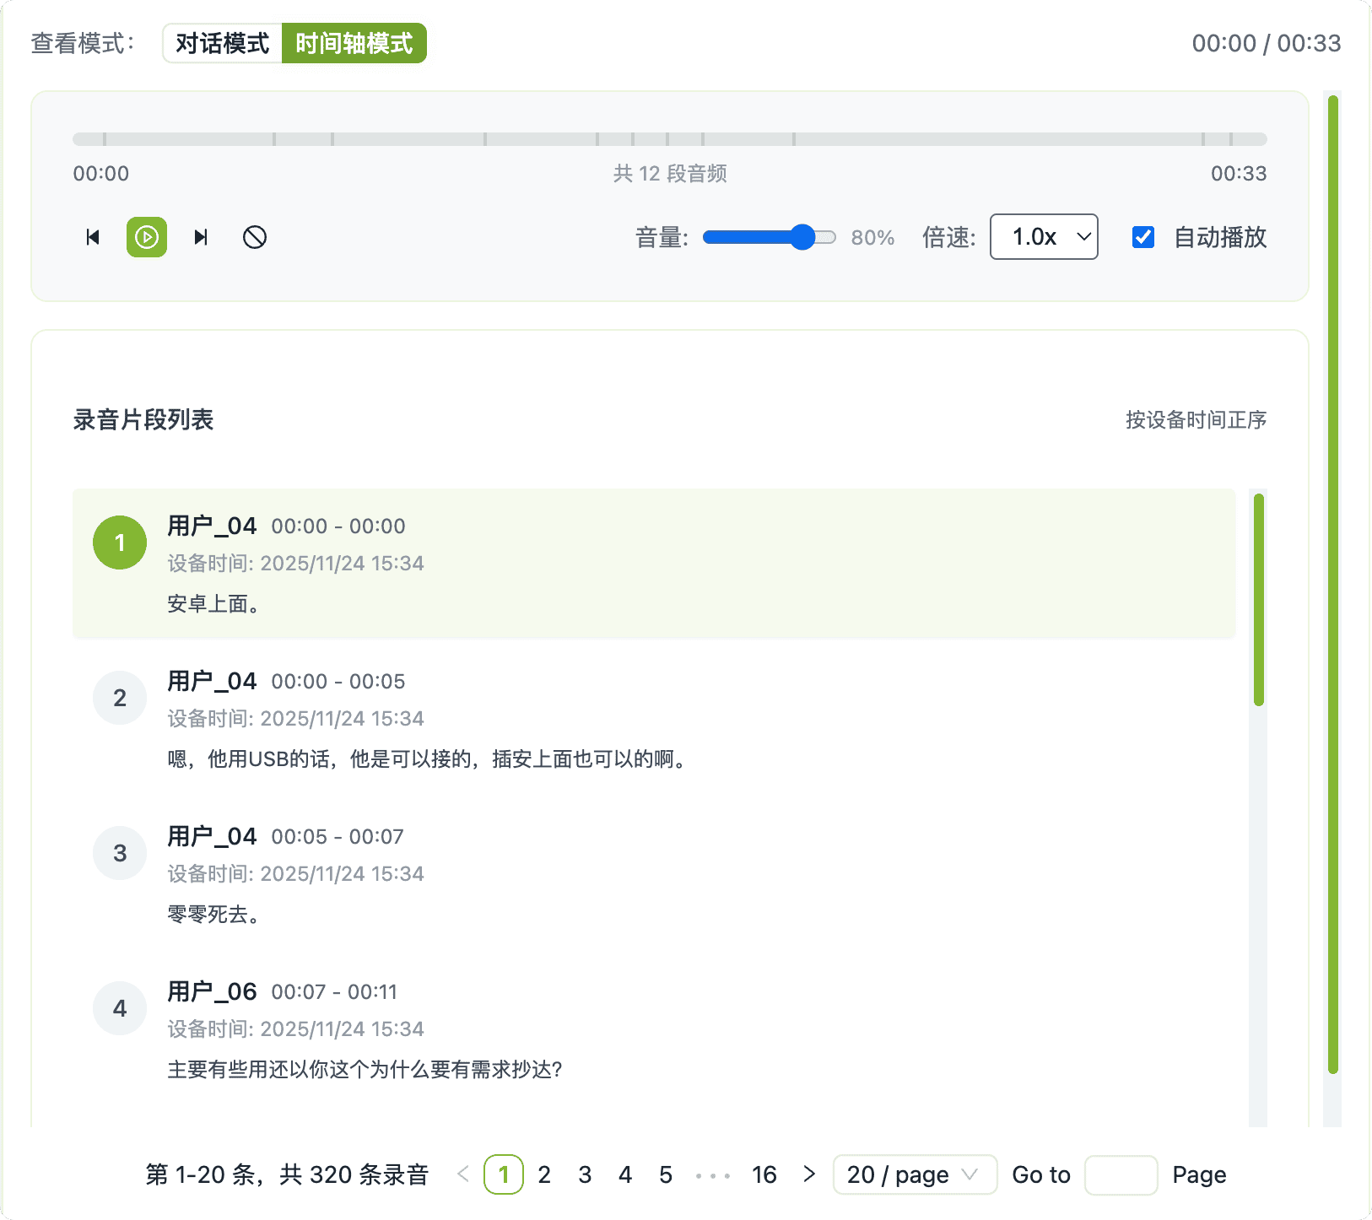Expand the 20 / page size dropdown

tap(914, 1174)
